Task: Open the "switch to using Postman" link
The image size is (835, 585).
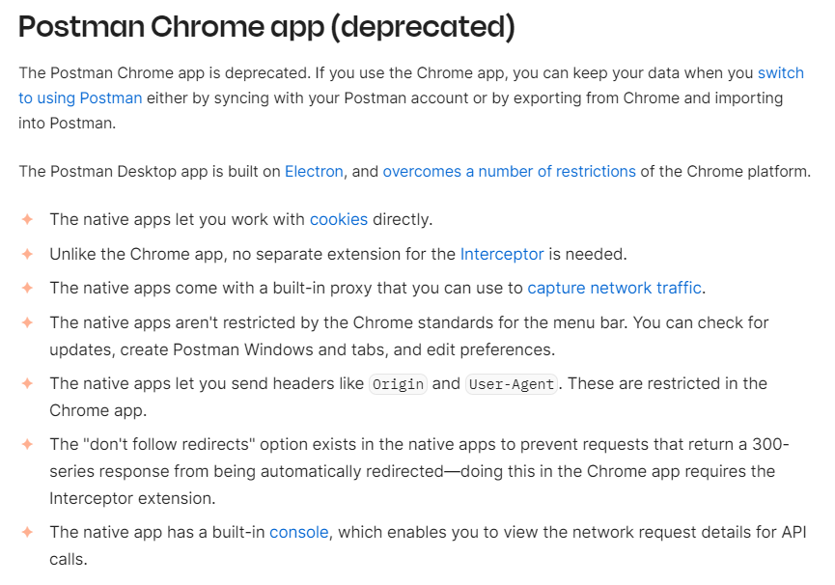Action: [x=80, y=97]
